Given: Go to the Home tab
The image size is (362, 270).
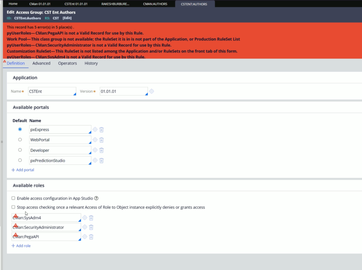Looking at the screenshot, I should pyautogui.click(x=13, y=4).
